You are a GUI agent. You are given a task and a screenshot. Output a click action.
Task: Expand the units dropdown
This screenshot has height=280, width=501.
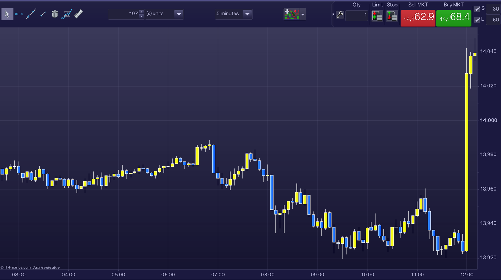tap(179, 14)
